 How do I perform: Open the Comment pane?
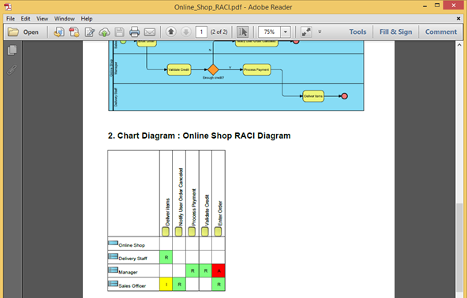(x=441, y=32)
